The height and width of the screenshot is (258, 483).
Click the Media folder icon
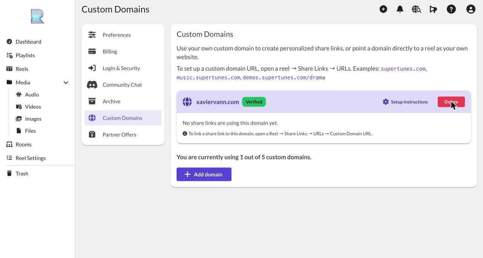click(x=9, y=82)
